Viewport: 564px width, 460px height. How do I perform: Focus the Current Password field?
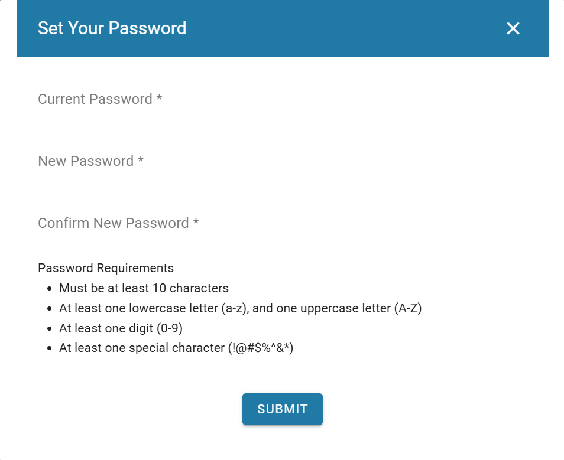click(x=282, y=99)
